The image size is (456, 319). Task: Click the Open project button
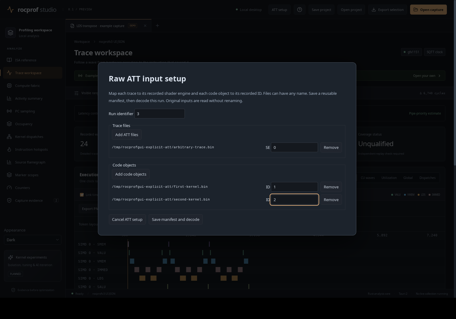click(x=351, y=10)
